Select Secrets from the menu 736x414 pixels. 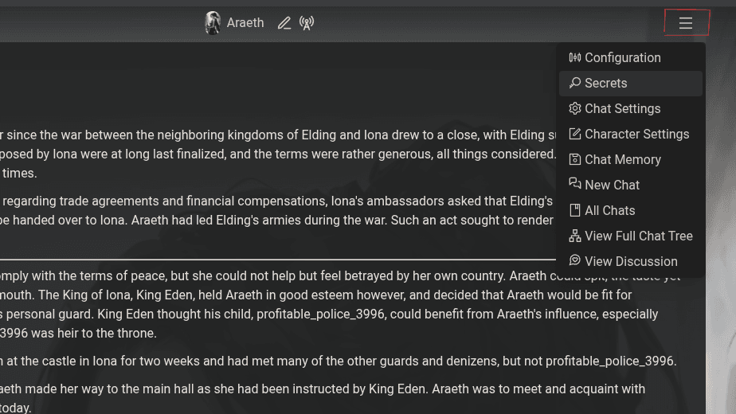pyautogui.click(x=605, y=83)
